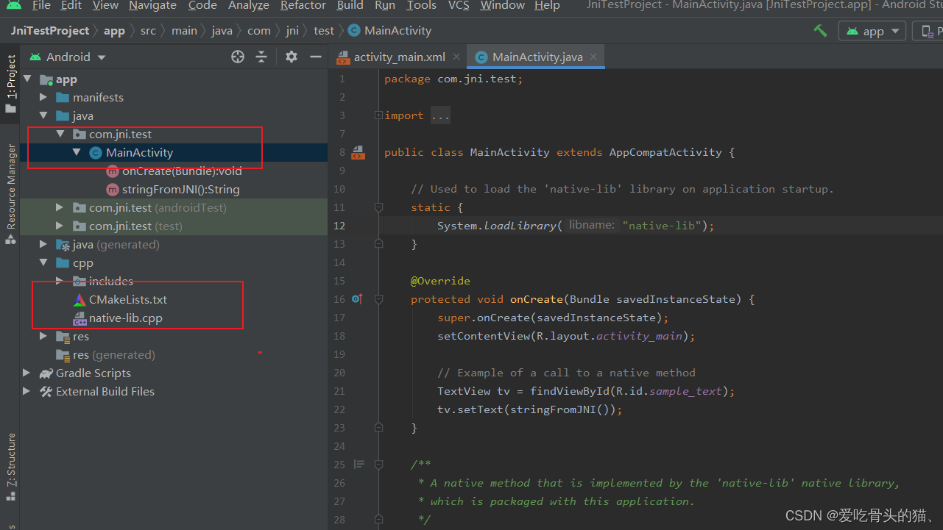Click the src breadcrumb item
This screenshot has width=943, height=530.
click(148, 31)
